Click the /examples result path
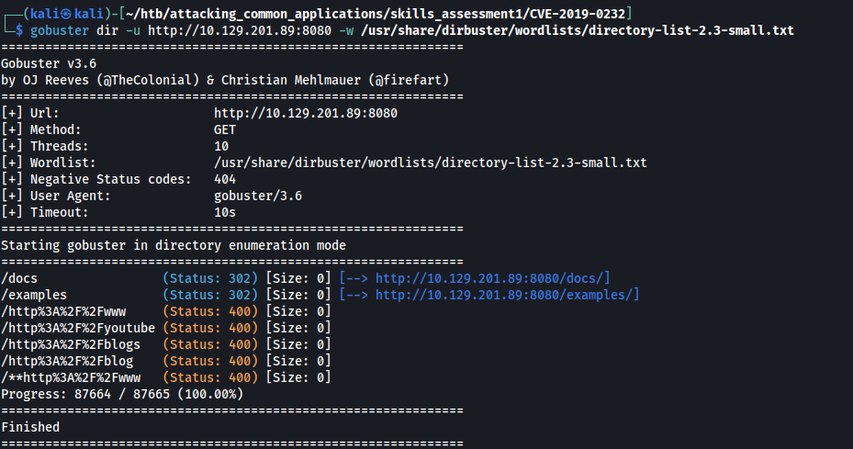This screenshot has height=449, width=853. [34, 295]
